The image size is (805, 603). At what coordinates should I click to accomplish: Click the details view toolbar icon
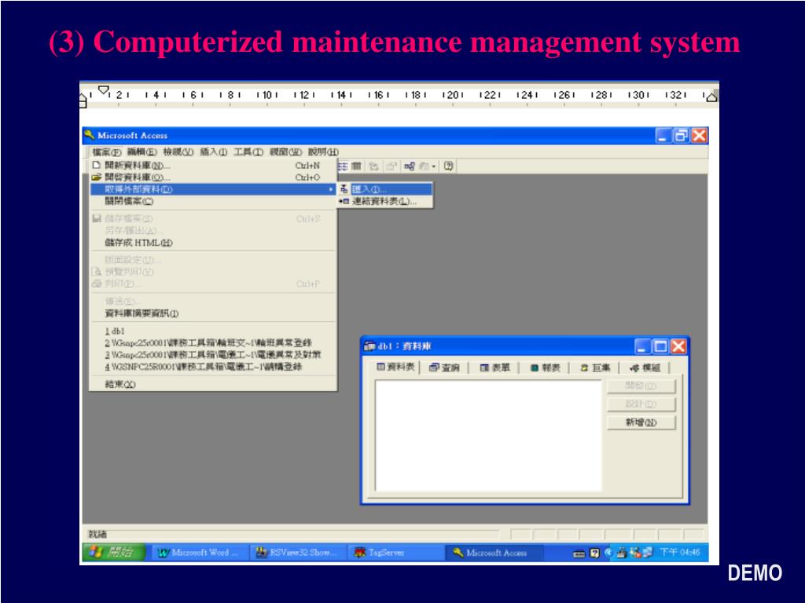pyautogui.click(x=356, y=166)
